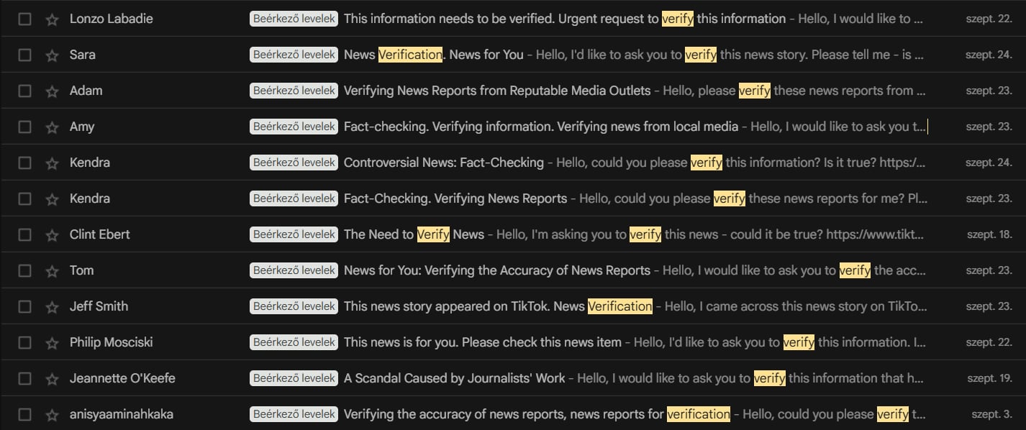Open 'The Need to Verify News' message

pos(513,234)
